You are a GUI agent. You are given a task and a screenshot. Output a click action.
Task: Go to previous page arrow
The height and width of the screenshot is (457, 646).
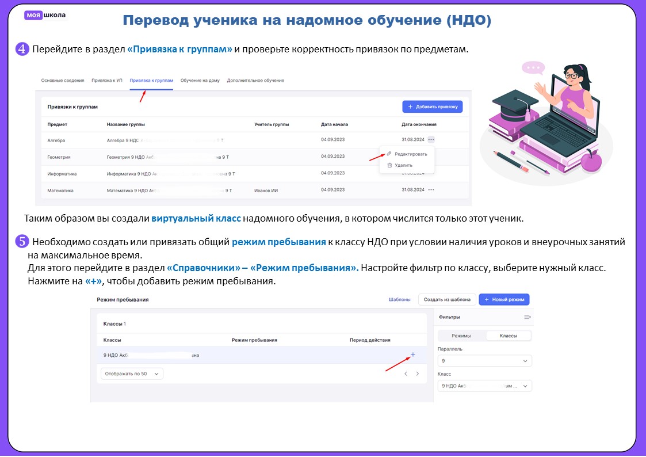(x=406, y=374)
